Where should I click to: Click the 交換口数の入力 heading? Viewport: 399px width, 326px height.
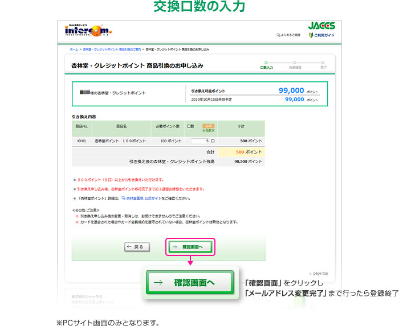tap(199, 6)
